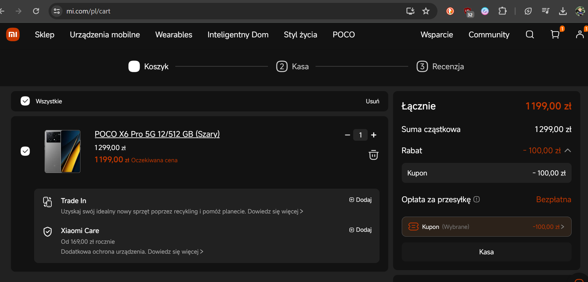
Task: Open the POCO X6 Pro 5G product link
Action: pos(157,134)
